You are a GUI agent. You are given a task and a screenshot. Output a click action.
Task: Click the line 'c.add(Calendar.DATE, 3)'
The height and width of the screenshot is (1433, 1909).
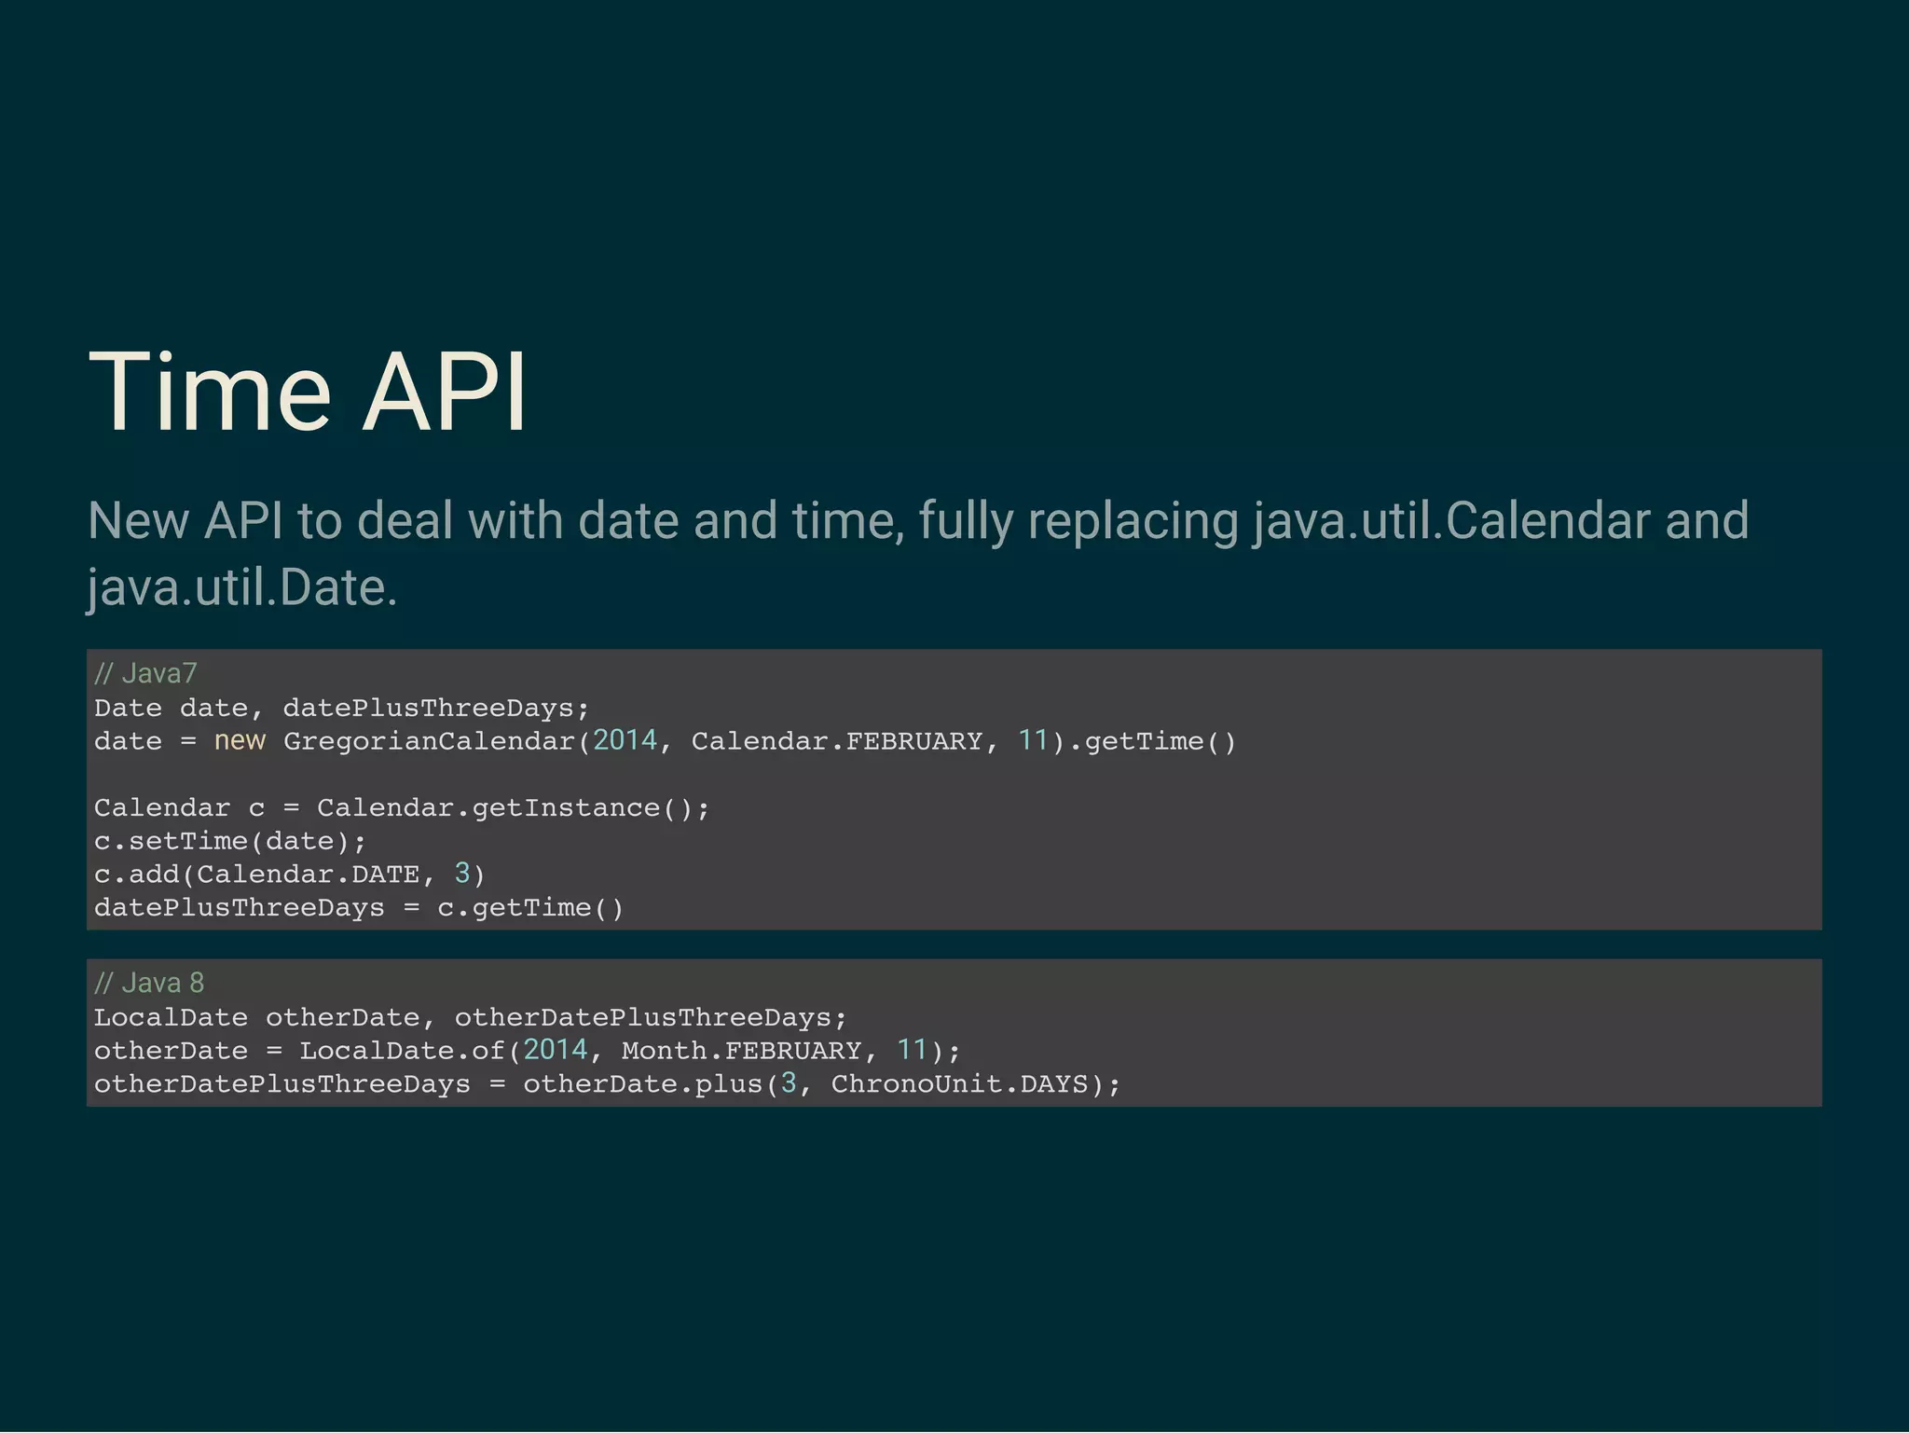(x=290, y=875)
